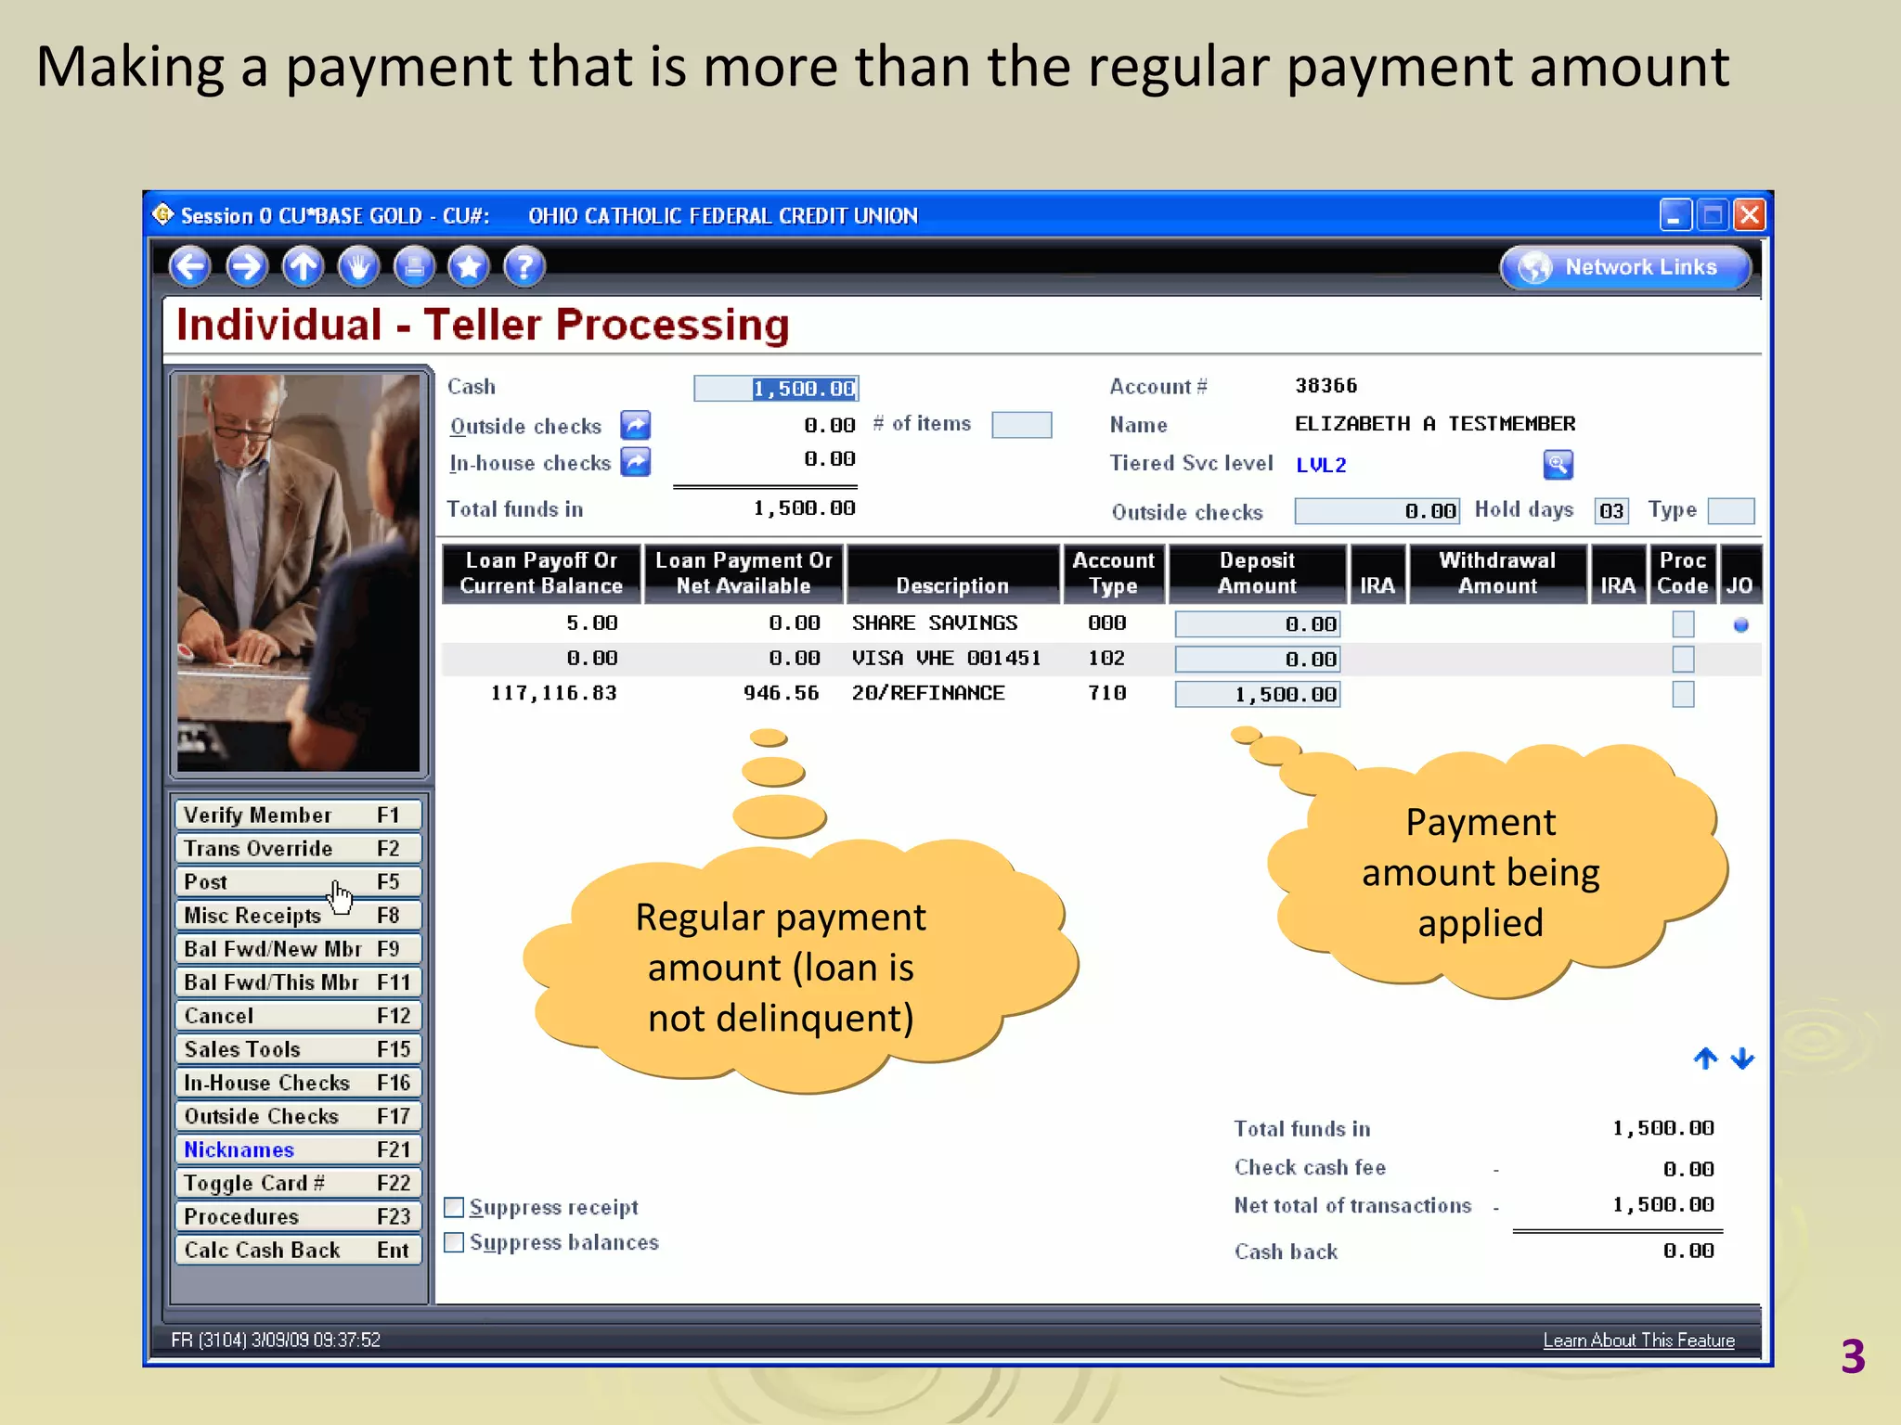Check the Suppress receipt checkbox
The image size is (1901, 1425).
[454, 1207]
